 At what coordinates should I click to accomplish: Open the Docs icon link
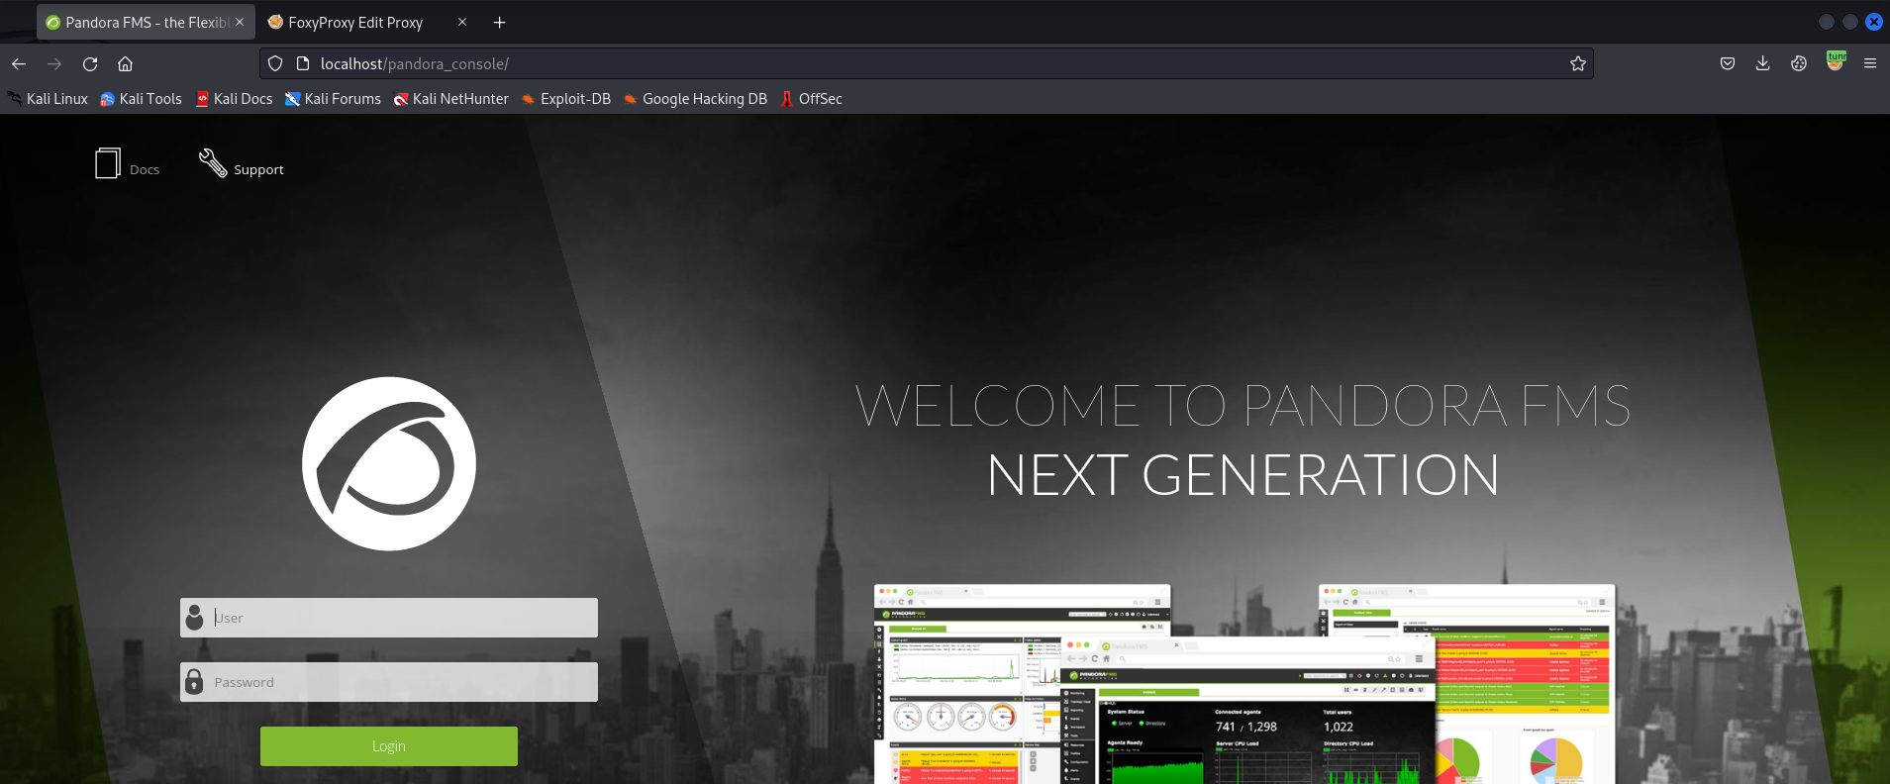coord(108,163)
